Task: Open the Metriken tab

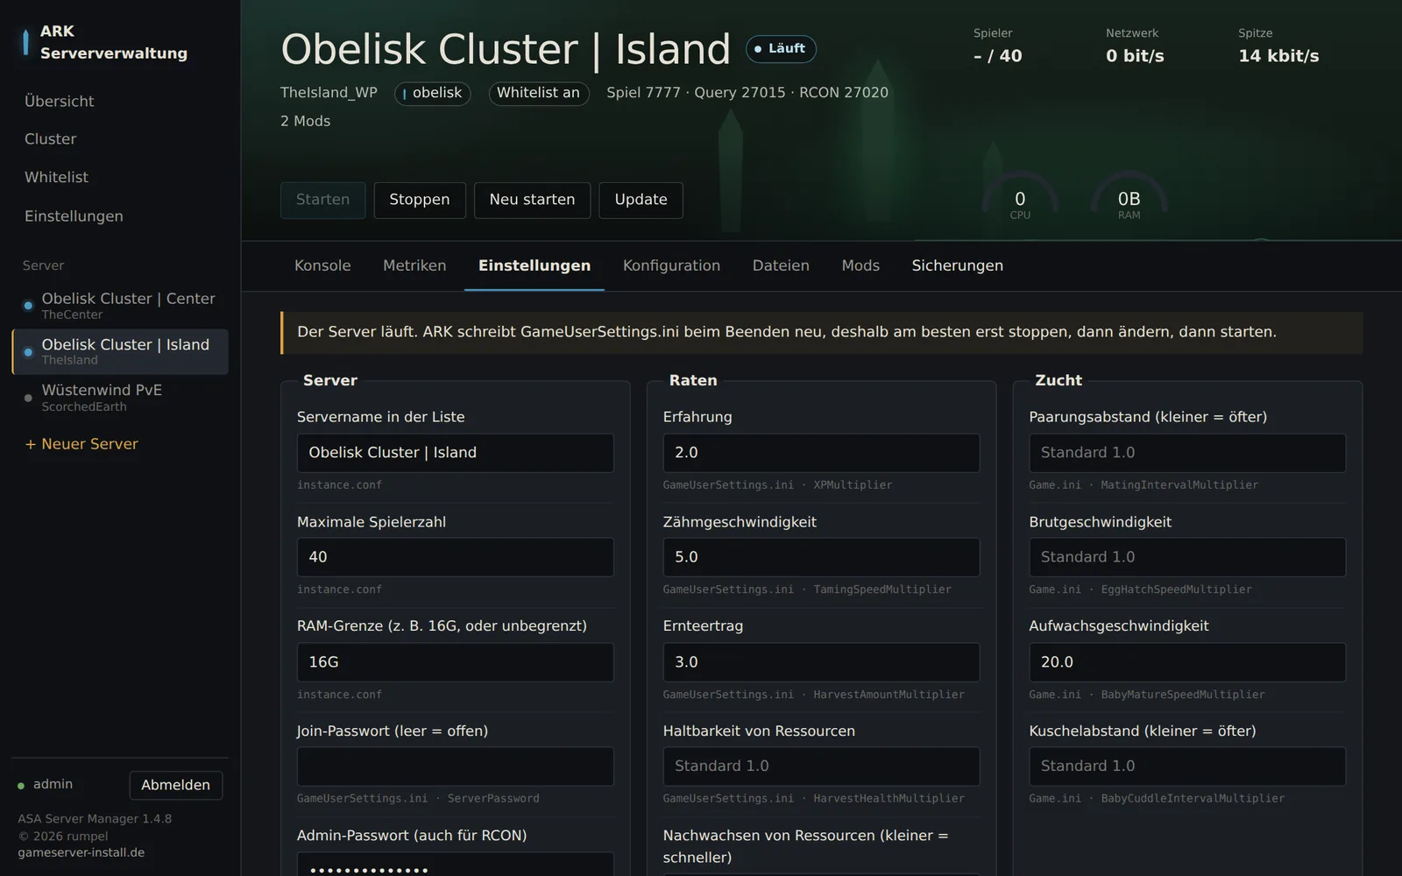Action: coord(414,265)
